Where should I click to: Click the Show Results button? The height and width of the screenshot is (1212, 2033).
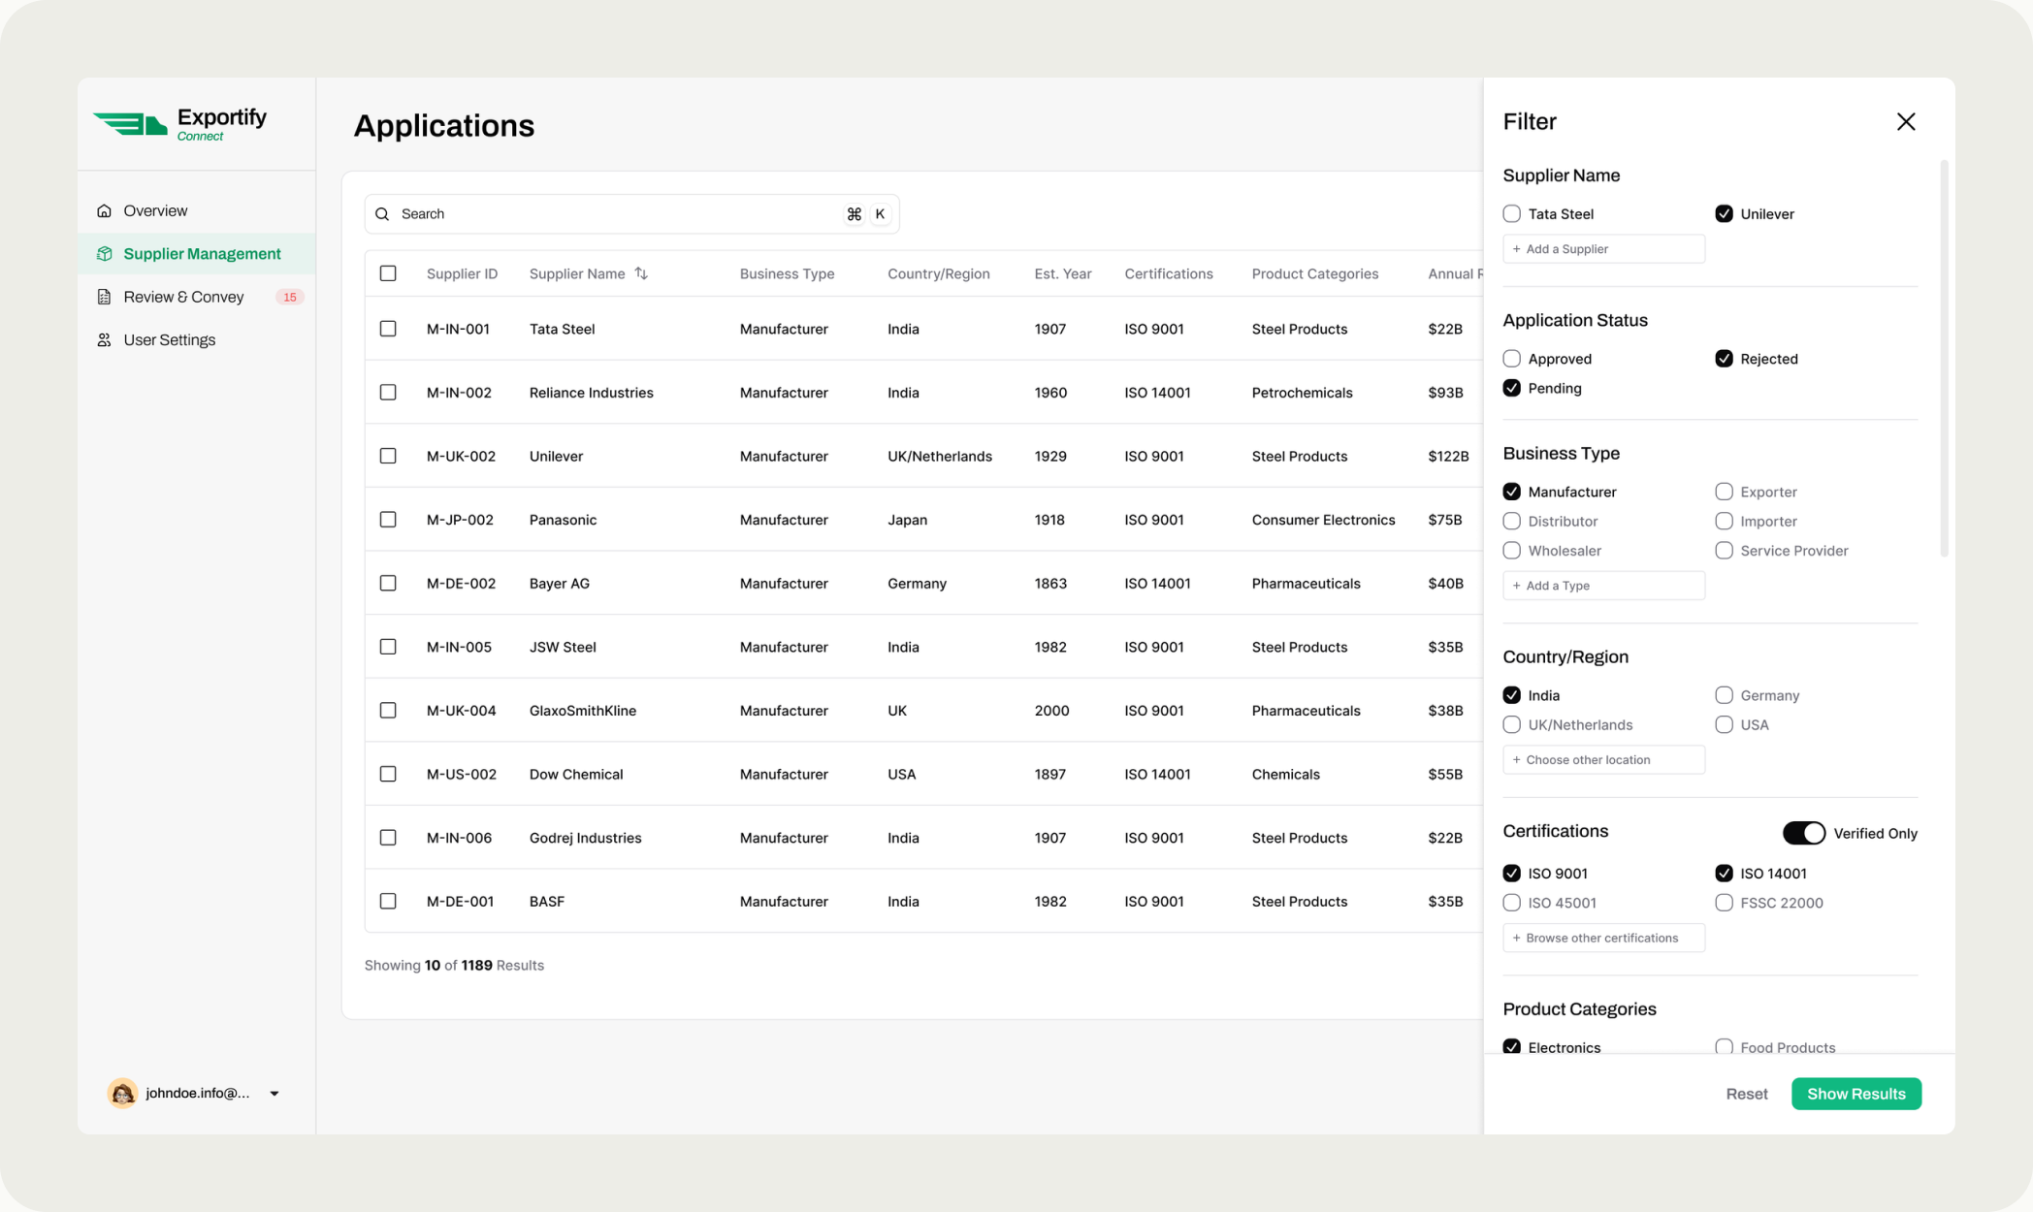(x=1856, y=1094)
